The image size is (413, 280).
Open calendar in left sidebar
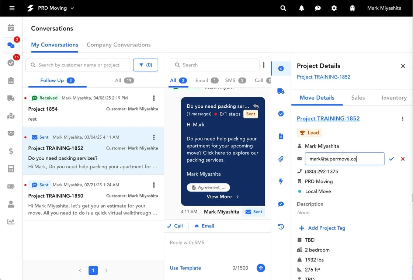tap(11, 28)
